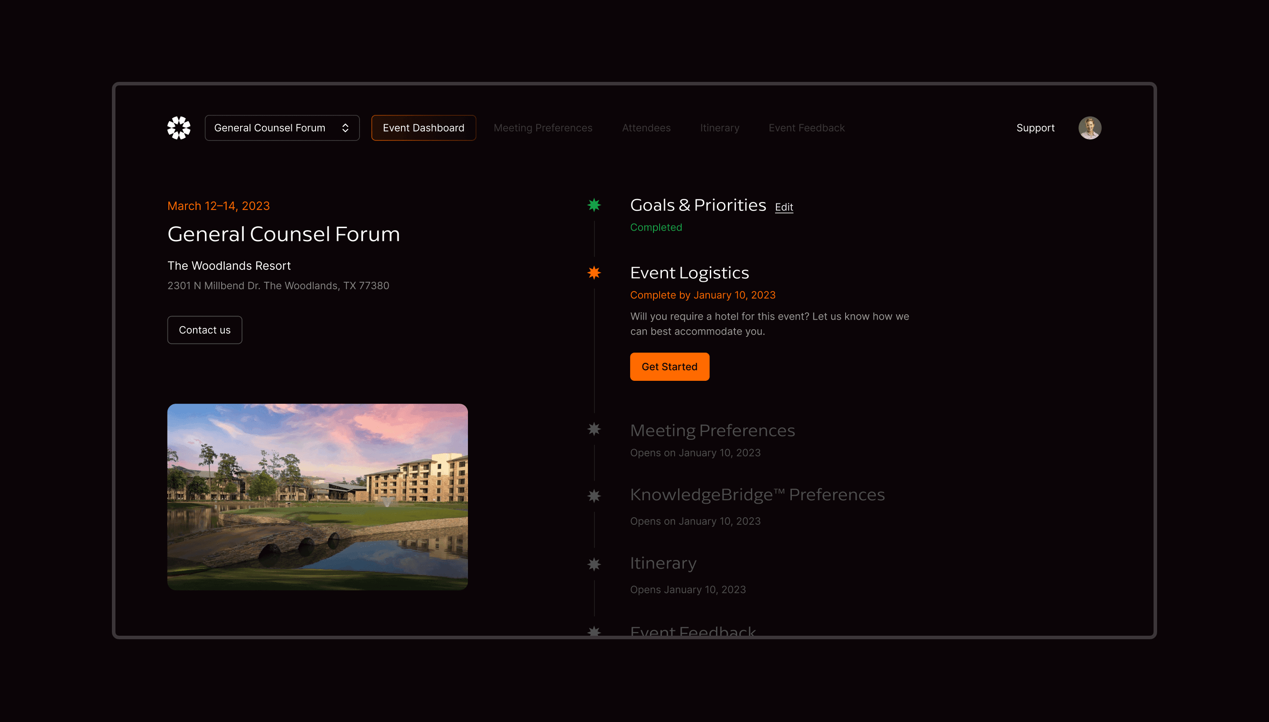Switch to the Meeting Preferences tab
The image size is (1269, 722).
[543, 128]
